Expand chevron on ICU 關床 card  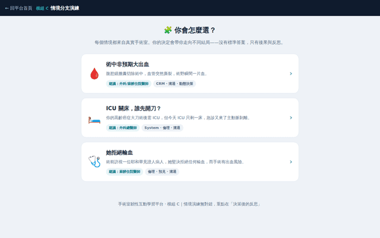point(291,118)
